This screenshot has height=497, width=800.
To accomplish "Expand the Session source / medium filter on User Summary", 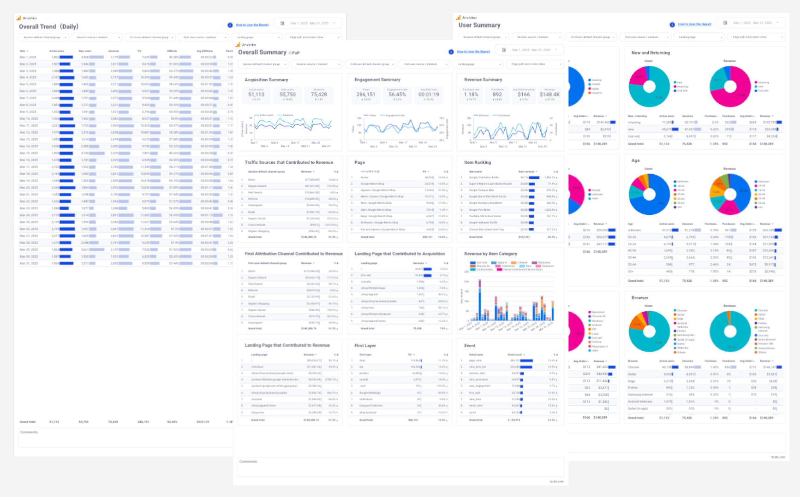I will (x=537, y=37).
